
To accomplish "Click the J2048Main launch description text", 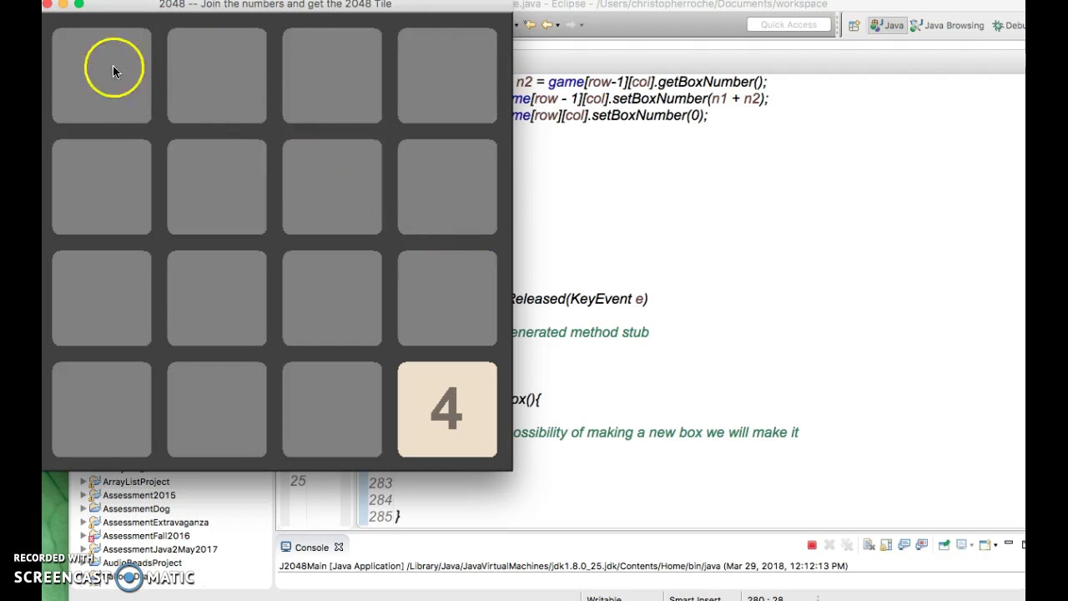I will (563, 566).
